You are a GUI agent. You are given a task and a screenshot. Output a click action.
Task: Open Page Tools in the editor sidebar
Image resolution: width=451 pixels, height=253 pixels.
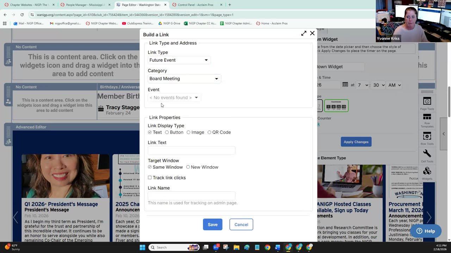coord(427,103)
